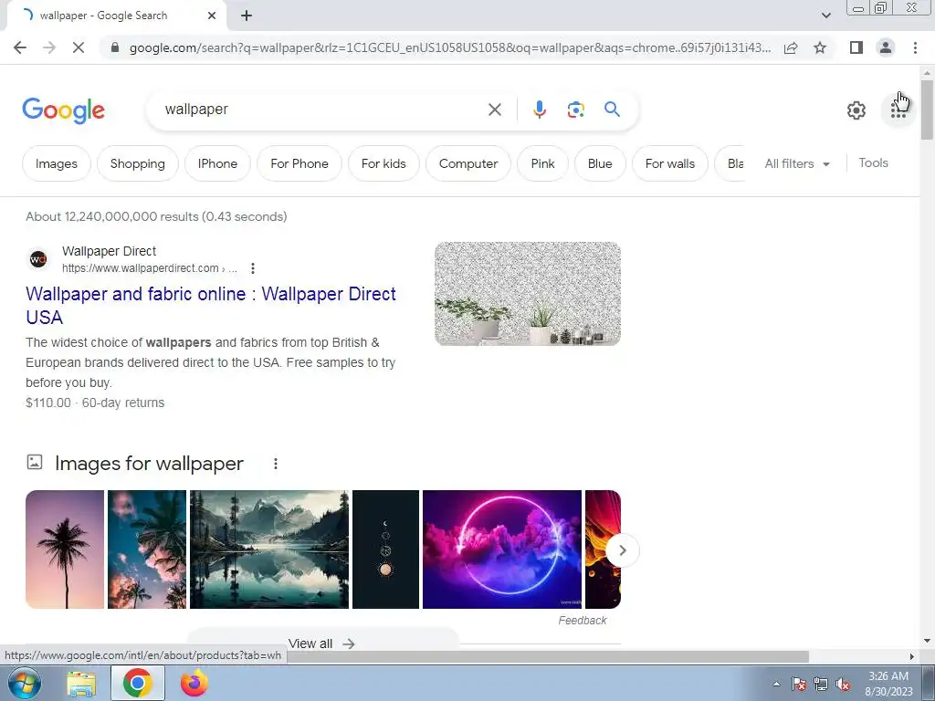The width and height of the screenshot is (935, 701).
Task: Open the tab search dropdown
Action: click(x=825, y=16)
